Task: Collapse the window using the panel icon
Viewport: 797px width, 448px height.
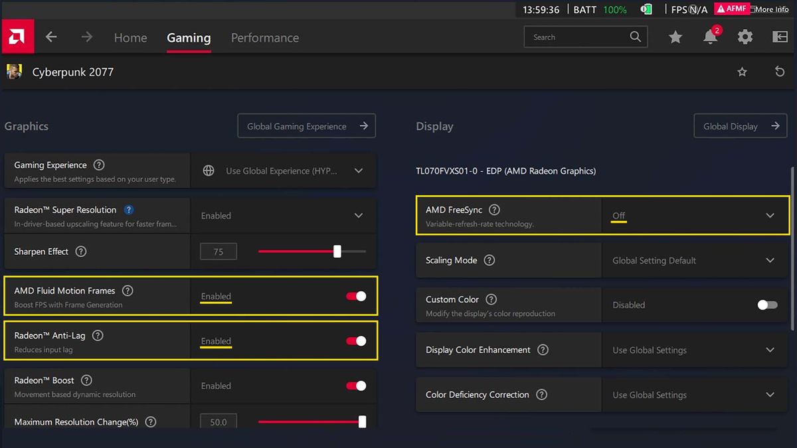Action: [779, 37]
